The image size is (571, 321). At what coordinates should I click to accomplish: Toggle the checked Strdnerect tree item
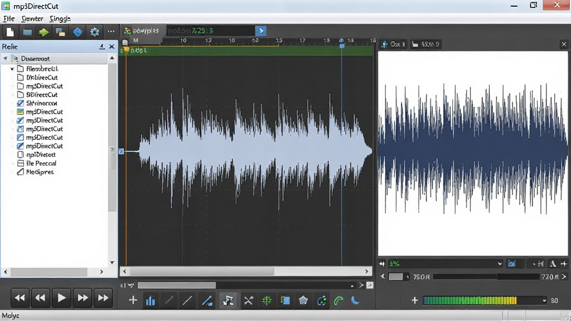pos(21,103)
